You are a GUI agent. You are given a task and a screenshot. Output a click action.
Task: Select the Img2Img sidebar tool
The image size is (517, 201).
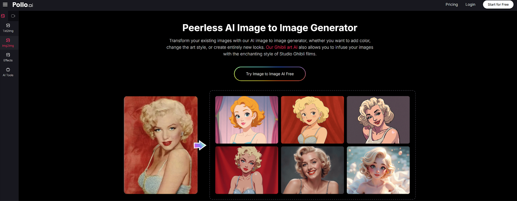[x=8, y=43]
